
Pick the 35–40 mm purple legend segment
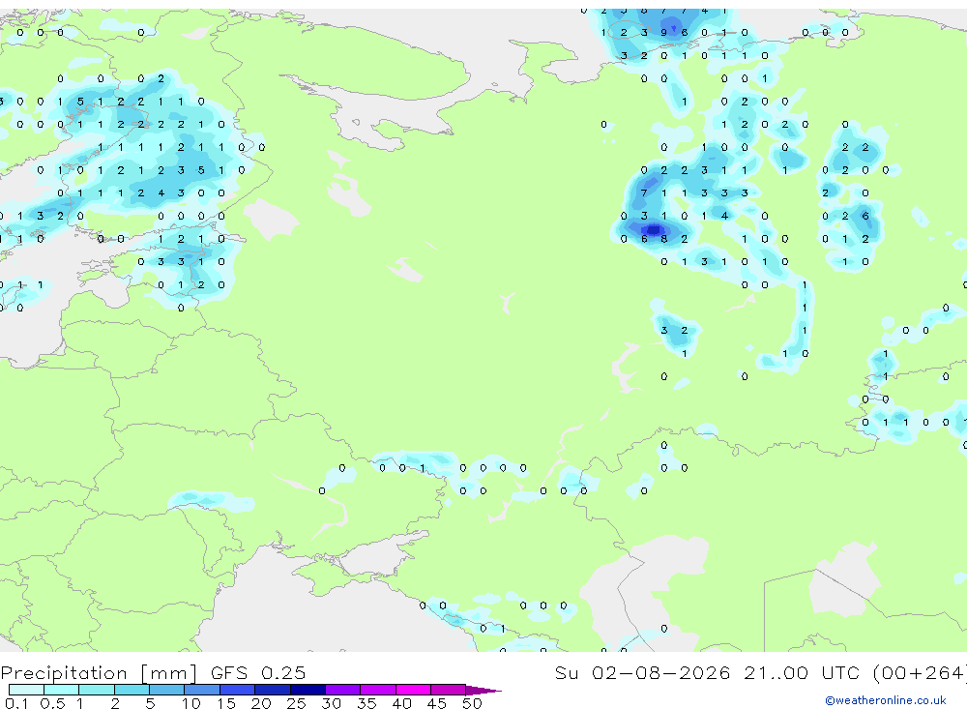coord(378,690)
